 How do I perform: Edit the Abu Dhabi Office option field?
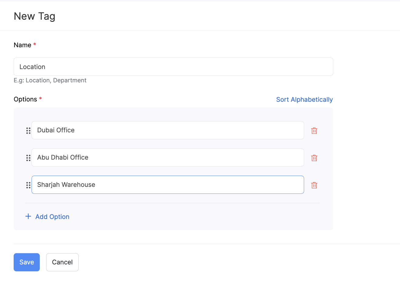[x=168, y=157]
